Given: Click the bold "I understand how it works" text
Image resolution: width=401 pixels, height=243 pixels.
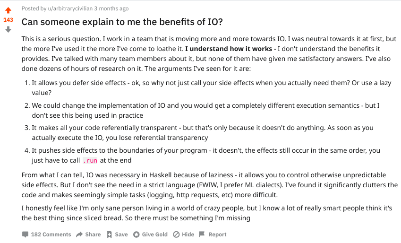Looking at the screenshot, I should click(x=229, y=49).
